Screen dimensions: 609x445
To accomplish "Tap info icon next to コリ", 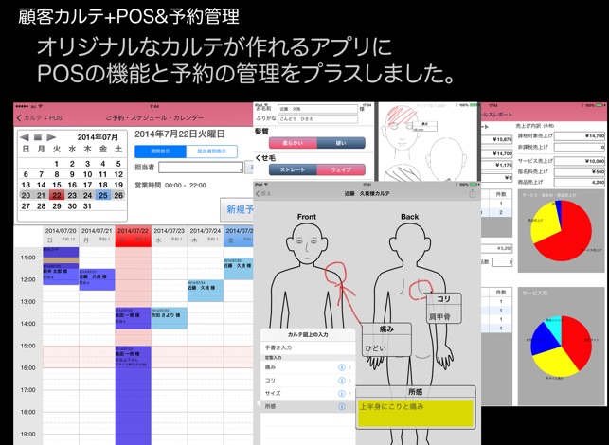I will tap(341, 380).
